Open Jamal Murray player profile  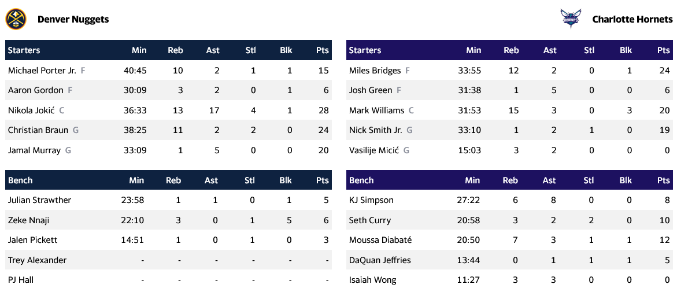click(x=34, y=150)
